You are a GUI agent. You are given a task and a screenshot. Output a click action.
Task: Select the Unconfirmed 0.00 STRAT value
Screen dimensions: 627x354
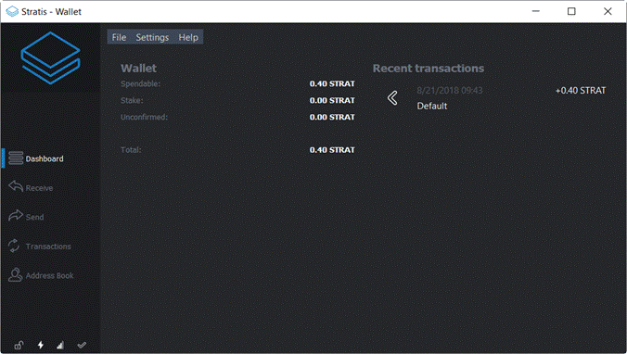pos(332,117)
